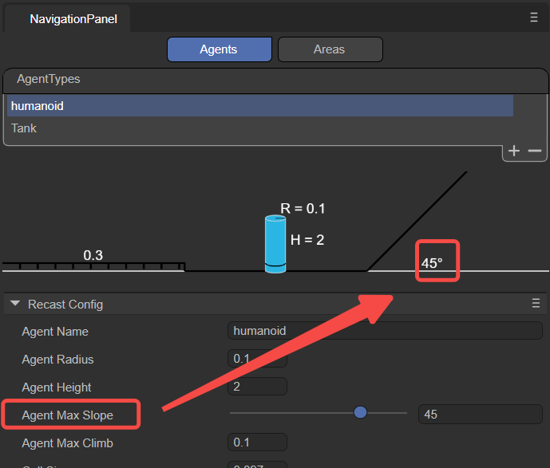The image size is (550, 468).
Task: Click the Agent Max Slope label
Action: click(67, 415)
